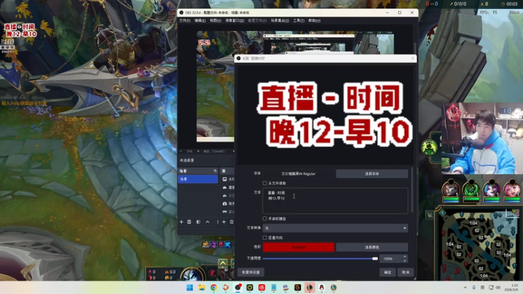This screenshot has width=523, height=294.
Task: Open scene filters icon in the Scenes panel
Action: (198, 222)
